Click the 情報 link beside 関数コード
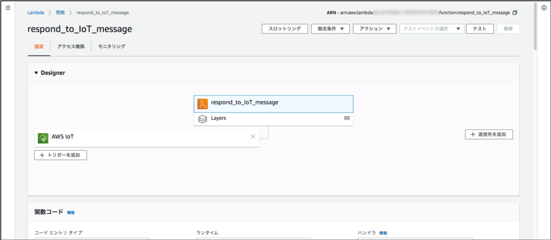The width and height of the screenshot is (551, 240). click(x=71, y=213)
